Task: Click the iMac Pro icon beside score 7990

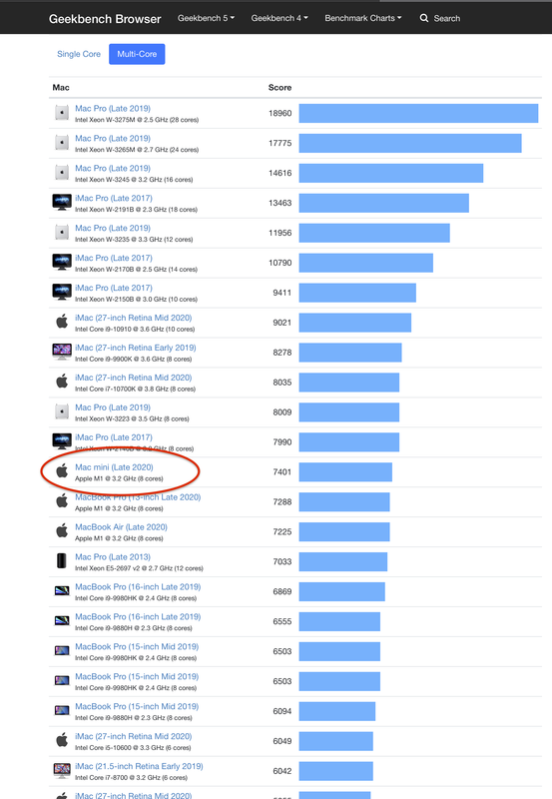Action: [x=62, y=441]
